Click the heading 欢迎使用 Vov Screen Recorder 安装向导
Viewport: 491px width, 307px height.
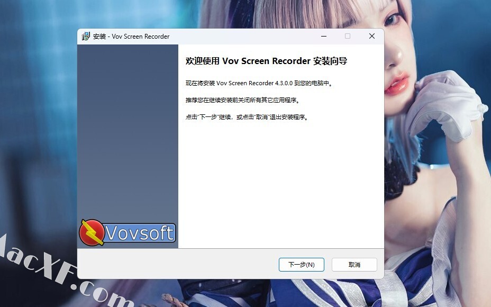point(266,61)
